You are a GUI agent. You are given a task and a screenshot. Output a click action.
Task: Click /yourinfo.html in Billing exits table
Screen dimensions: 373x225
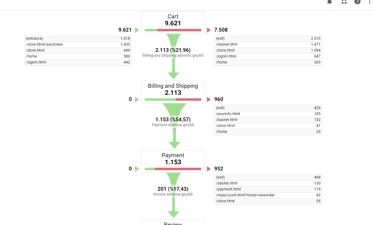[x=268, y=114]
